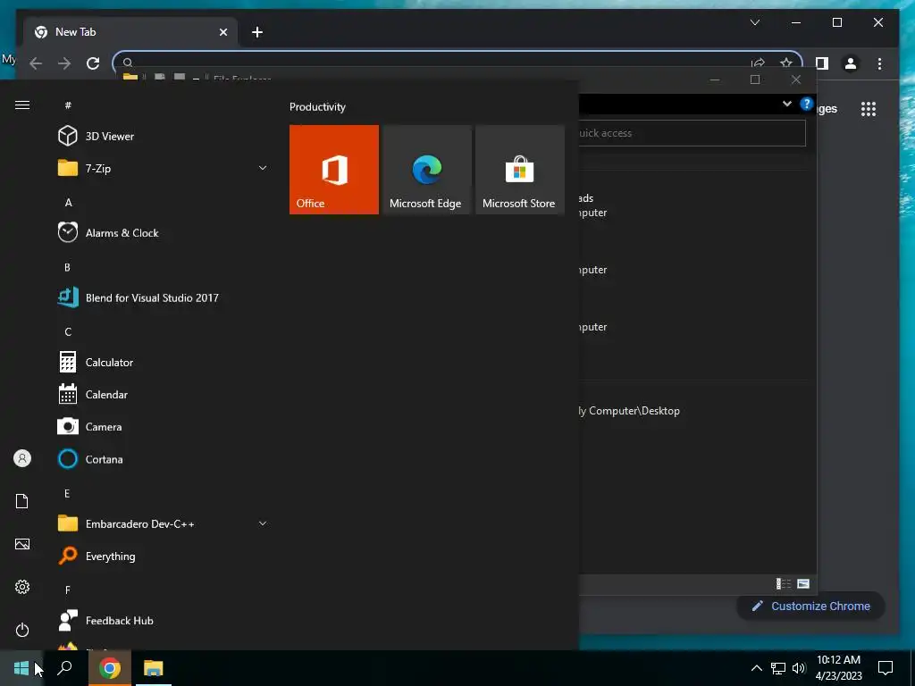Viewport: 915px width, 686px height.
Task: Open the Google apps grid
Action: (869, 108)
